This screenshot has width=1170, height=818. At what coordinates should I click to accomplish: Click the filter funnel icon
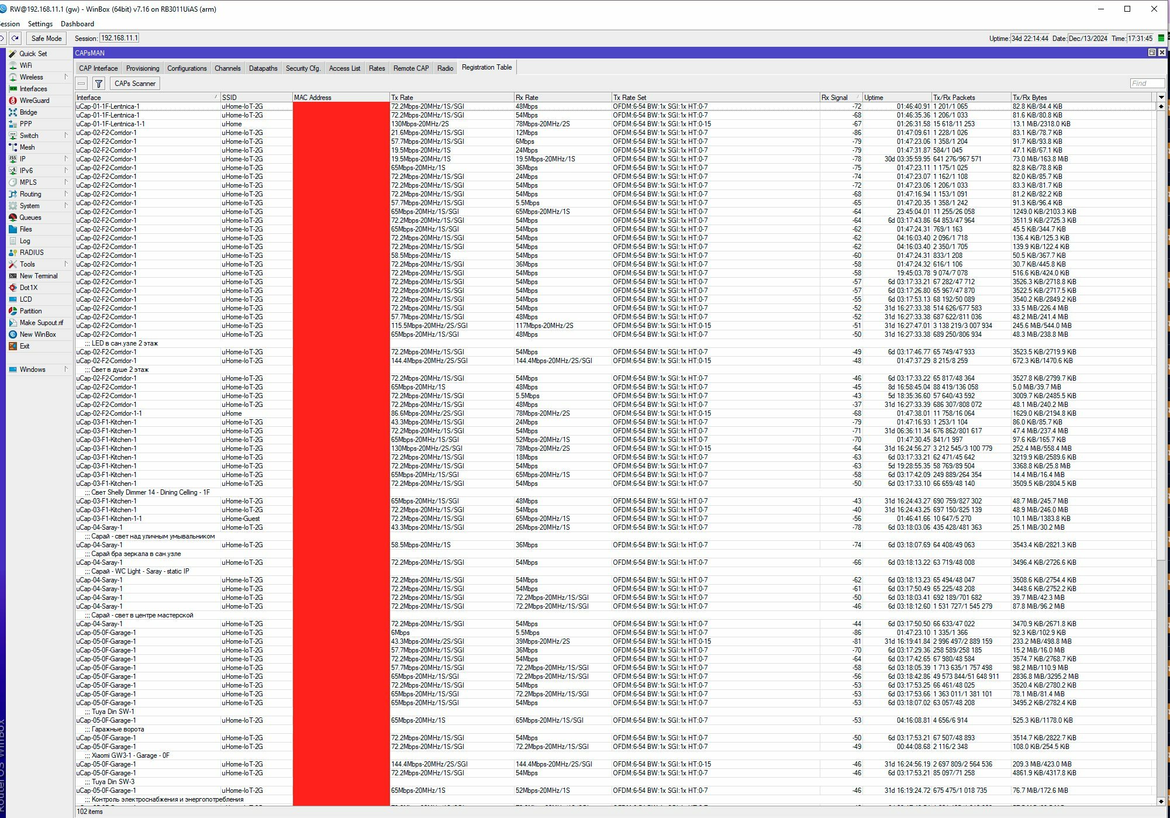pos(99,84)
